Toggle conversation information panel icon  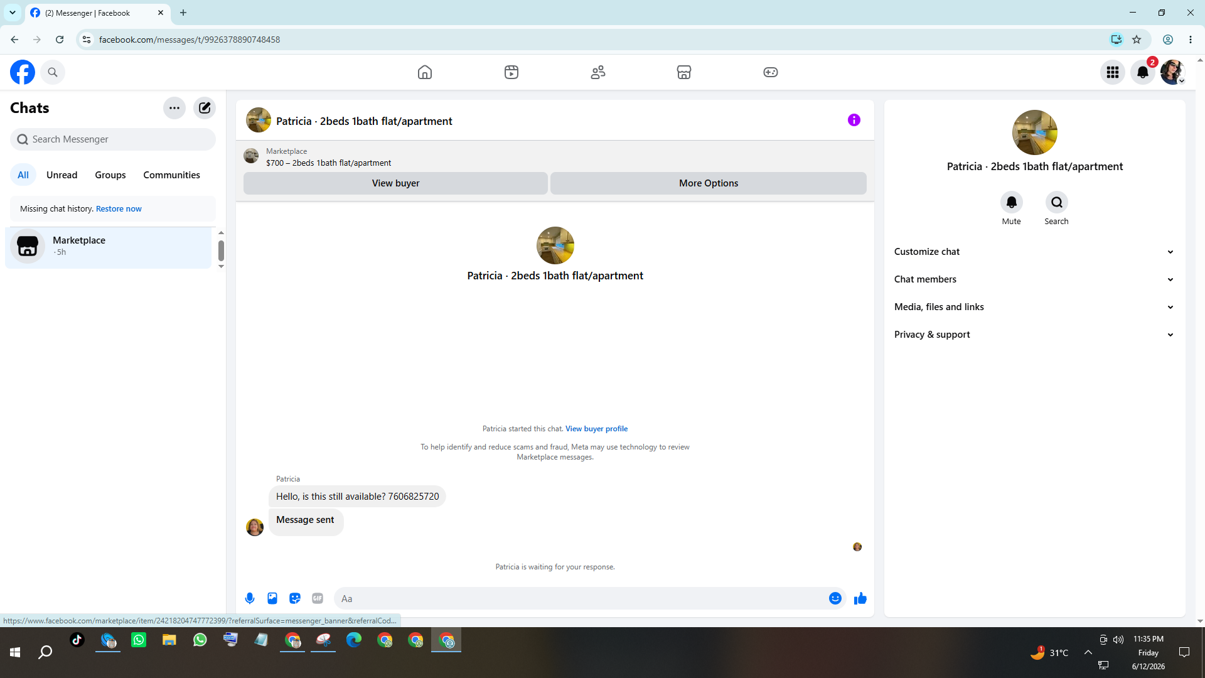click(x=854, y=120)
